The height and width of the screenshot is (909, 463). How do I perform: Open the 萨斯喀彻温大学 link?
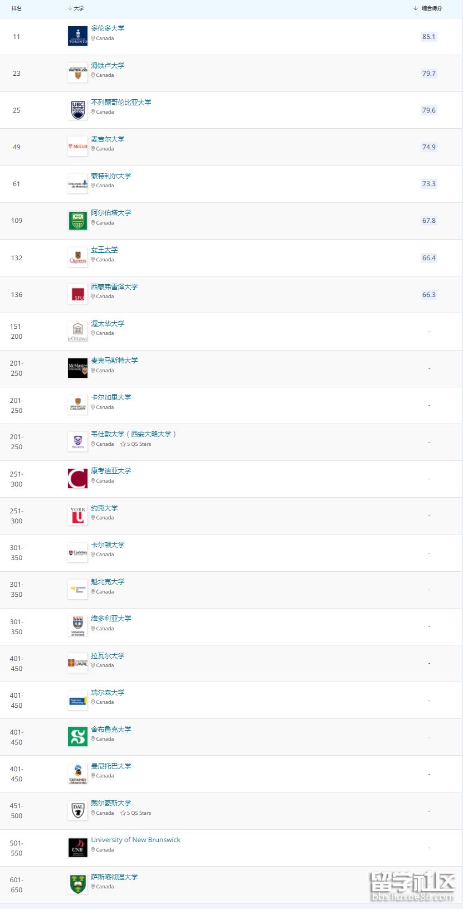(114, 877)
